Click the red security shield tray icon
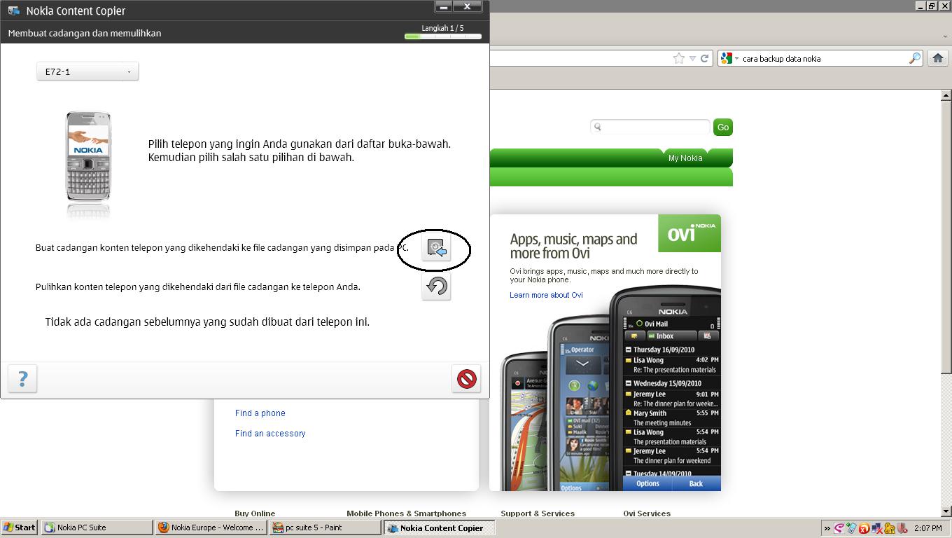The width and height of the screenshot is (952, 538). 902,528
